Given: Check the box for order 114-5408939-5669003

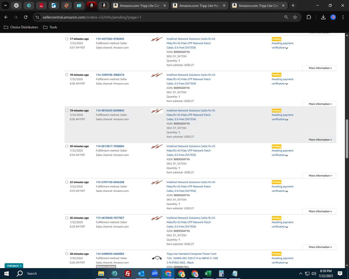Looking at the screenshot, I should point(67,254).
